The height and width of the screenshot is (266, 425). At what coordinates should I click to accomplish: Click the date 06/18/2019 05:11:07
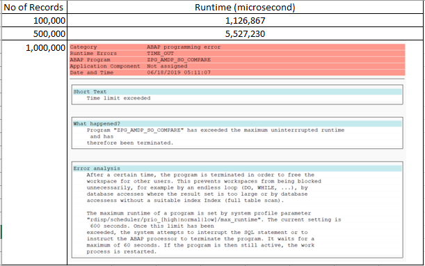pyautogui.click(x=179, y=72)
